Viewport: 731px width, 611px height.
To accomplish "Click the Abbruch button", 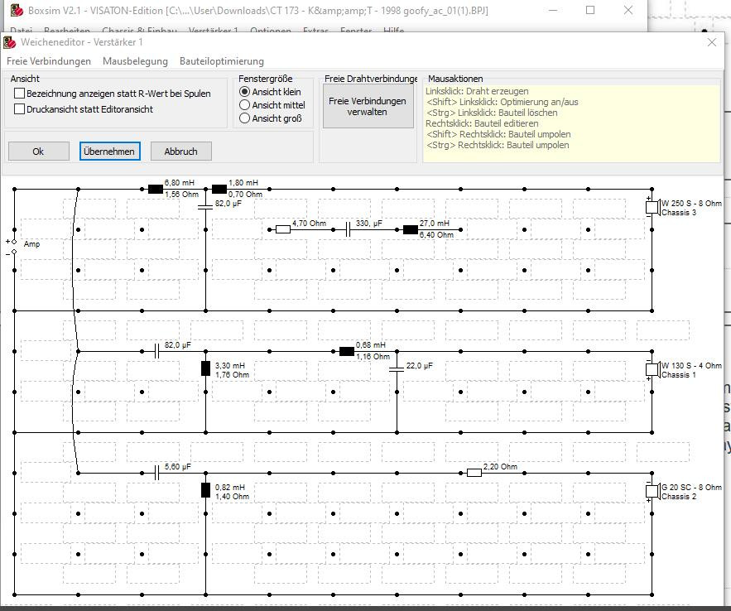I will [180, 152].
